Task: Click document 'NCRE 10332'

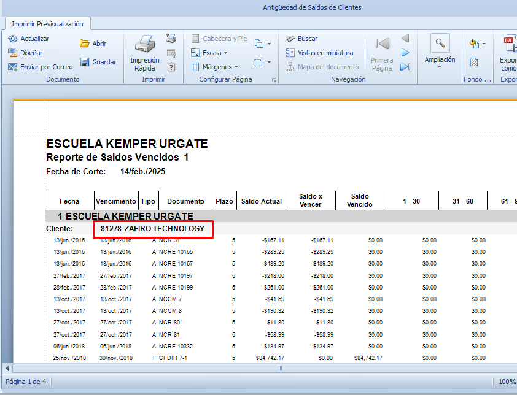Action: coord(176,347)
